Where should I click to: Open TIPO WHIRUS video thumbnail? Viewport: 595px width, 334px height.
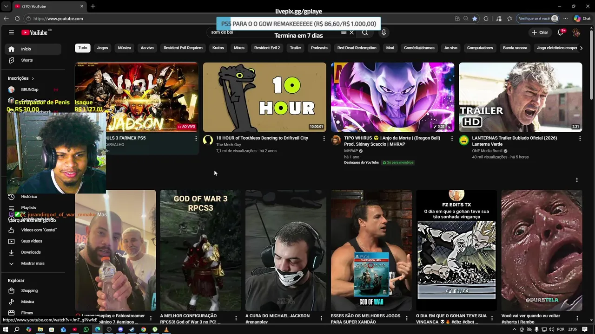[x=392, y=97]
